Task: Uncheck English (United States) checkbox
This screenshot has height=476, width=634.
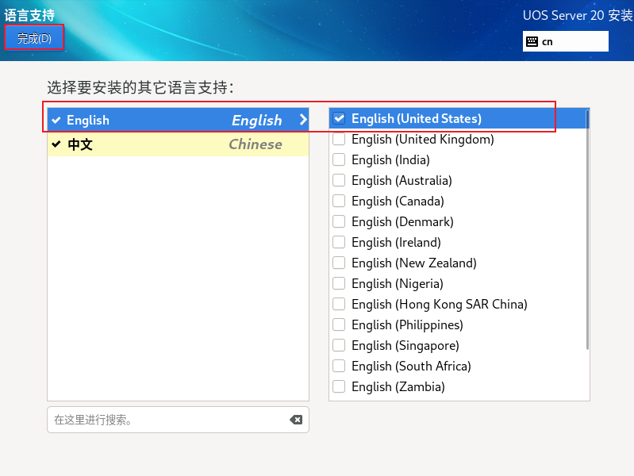Action: point(339,119)
